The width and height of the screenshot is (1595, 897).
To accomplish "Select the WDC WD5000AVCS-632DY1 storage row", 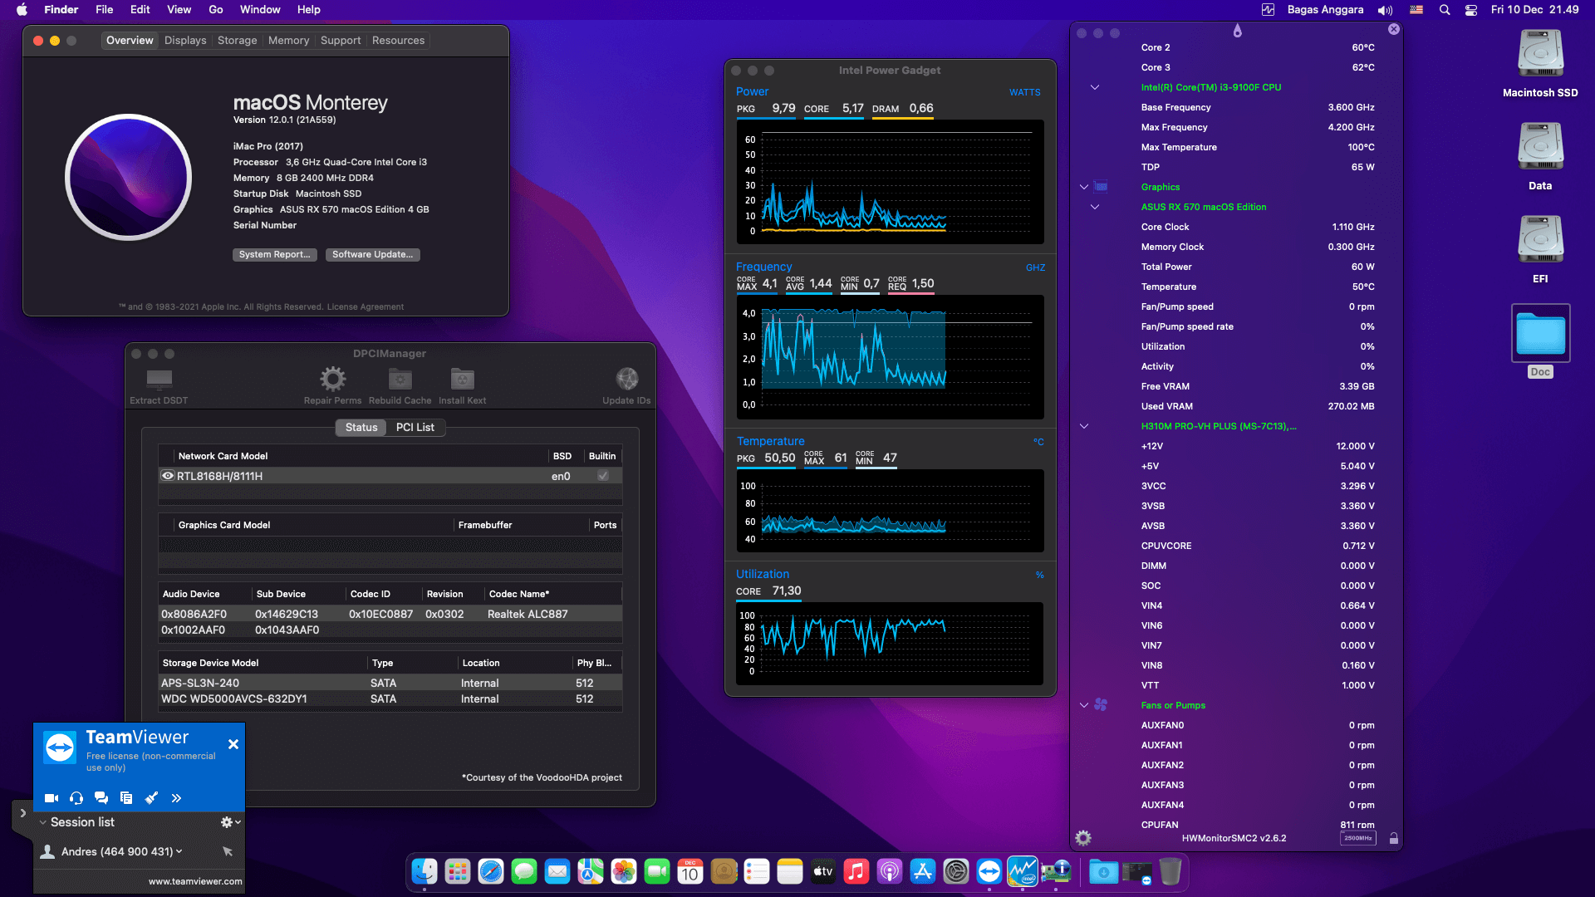I will (x=390, y=698).
